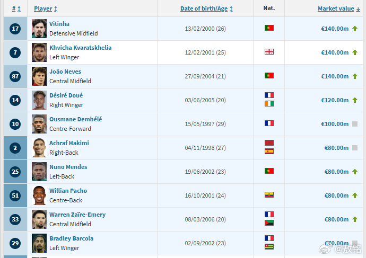Click Ivory Coast flag for Désiré Doué
This screenshot has height=258, width=366.
269,104
